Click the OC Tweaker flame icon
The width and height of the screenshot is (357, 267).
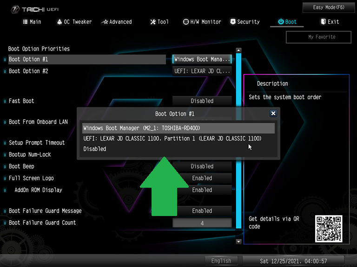[59, 22]
